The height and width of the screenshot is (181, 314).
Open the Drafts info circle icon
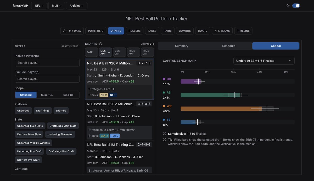[100, 44]
